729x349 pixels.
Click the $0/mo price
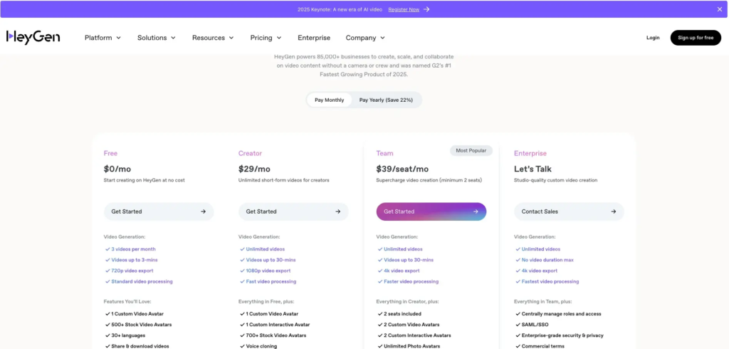[x=117, y=169]
